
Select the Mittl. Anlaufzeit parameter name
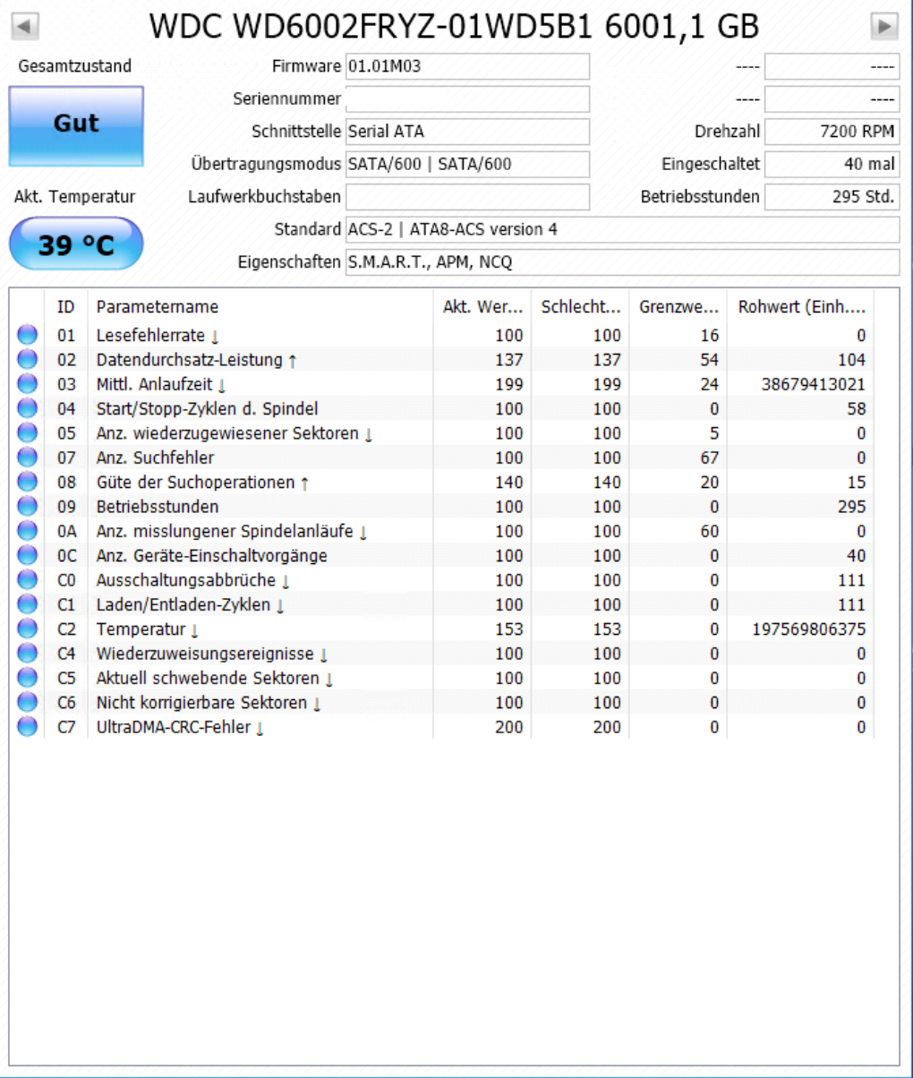click(161, 385)
